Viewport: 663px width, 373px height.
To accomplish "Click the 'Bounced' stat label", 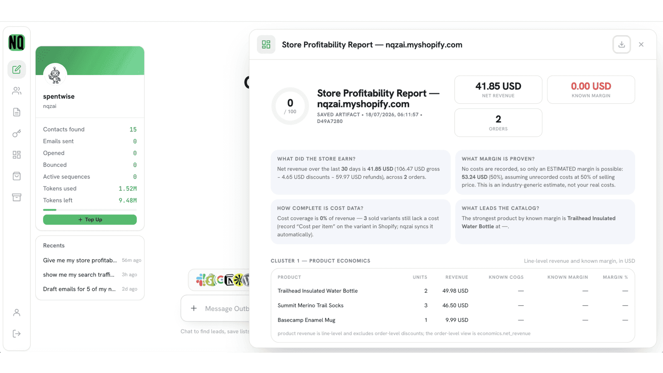I will [x=55, y=165].
